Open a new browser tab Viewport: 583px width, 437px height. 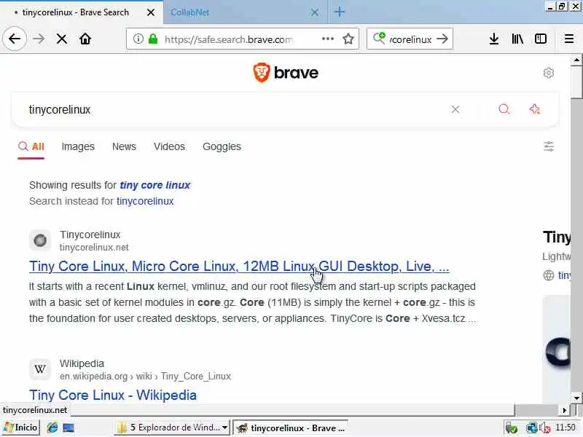(x=339, y=12)
